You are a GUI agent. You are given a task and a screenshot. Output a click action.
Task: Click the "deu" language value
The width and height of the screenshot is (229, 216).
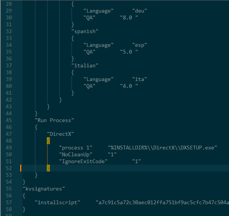coord(140,11)
